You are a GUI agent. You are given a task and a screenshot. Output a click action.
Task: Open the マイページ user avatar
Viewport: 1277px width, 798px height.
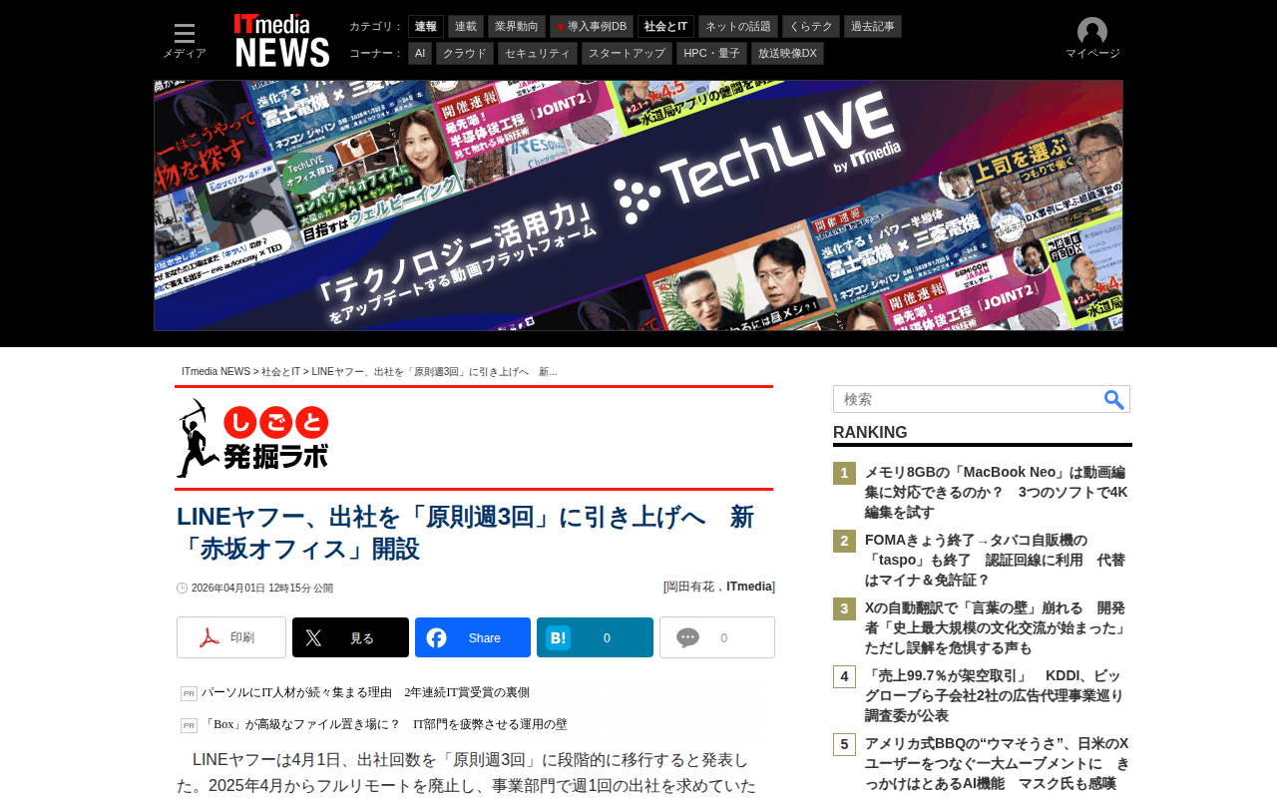pos(1092,39)
